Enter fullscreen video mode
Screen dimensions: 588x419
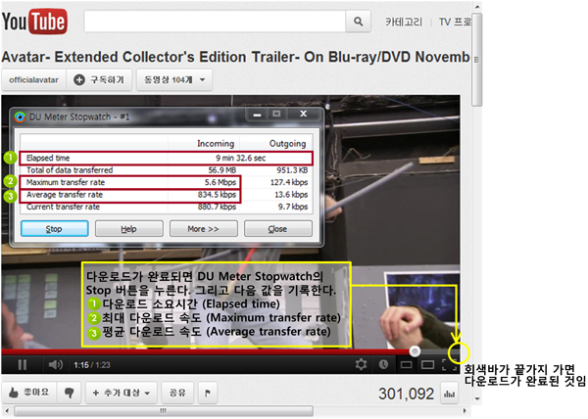(450, 364)
